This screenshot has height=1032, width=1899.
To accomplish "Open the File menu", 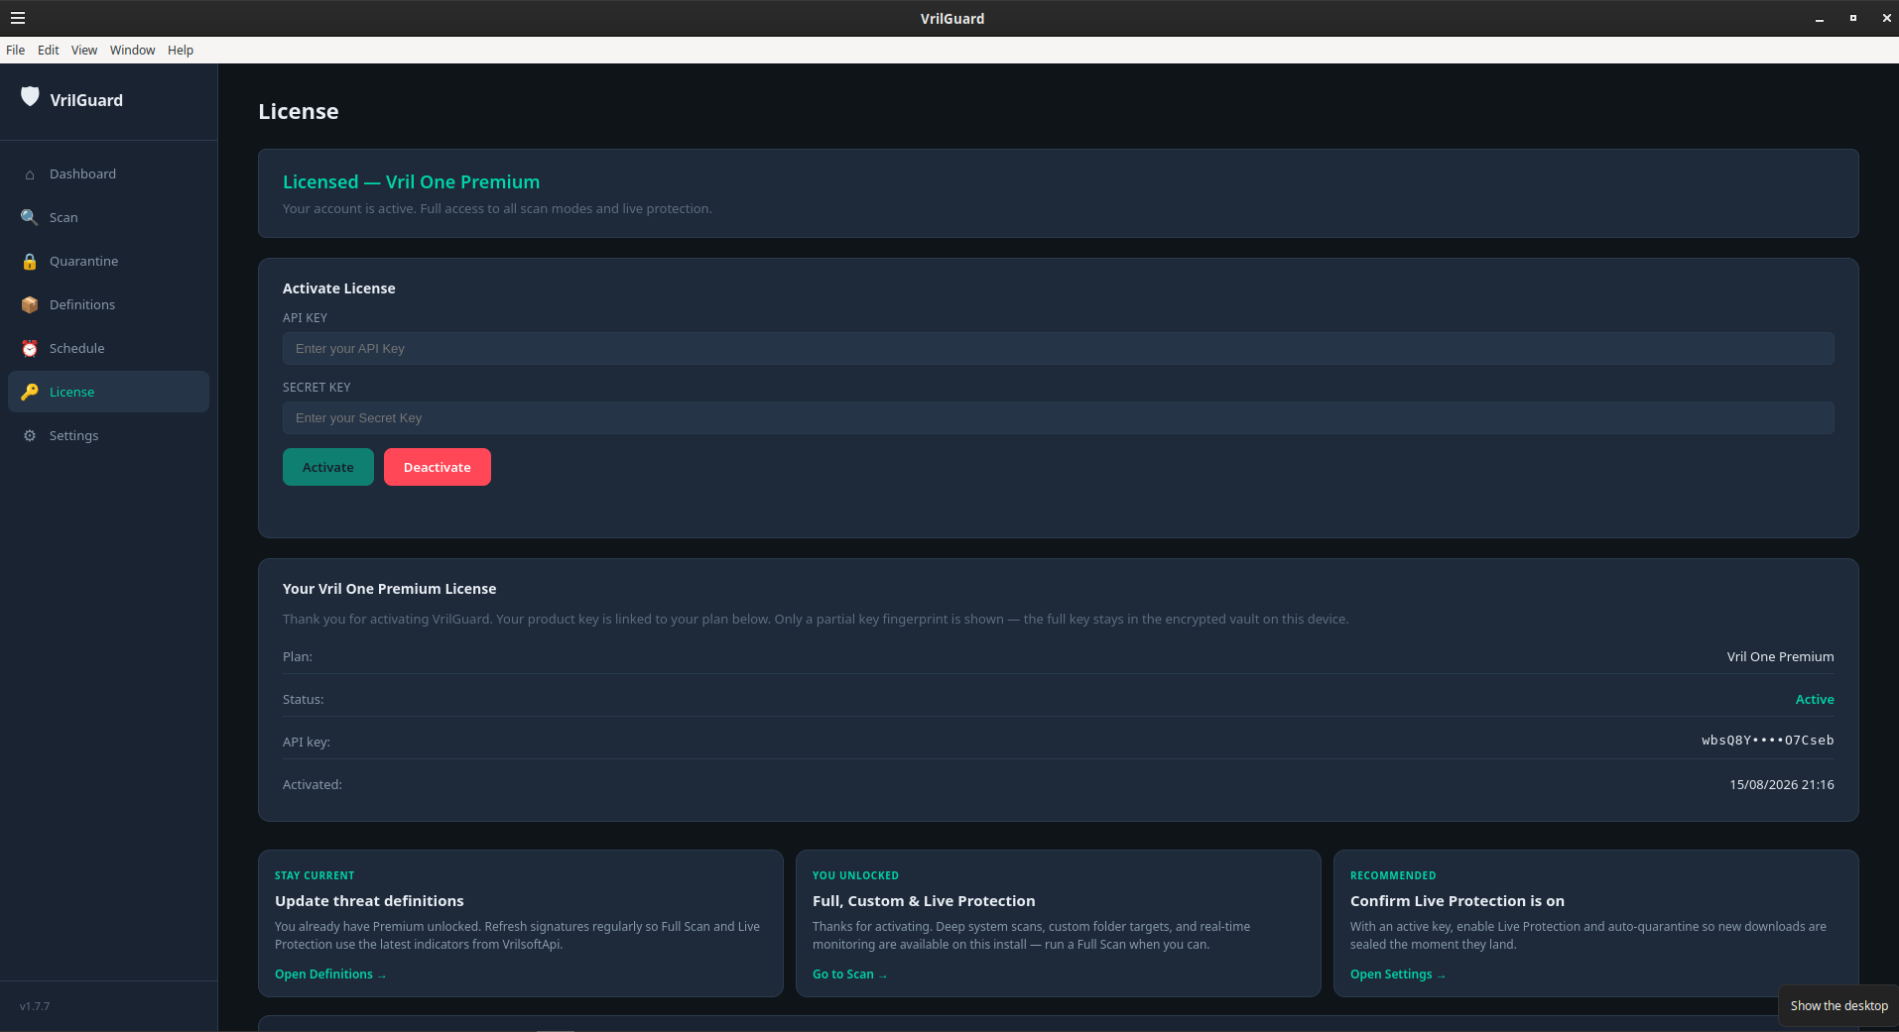I will (x=16, y=51).
